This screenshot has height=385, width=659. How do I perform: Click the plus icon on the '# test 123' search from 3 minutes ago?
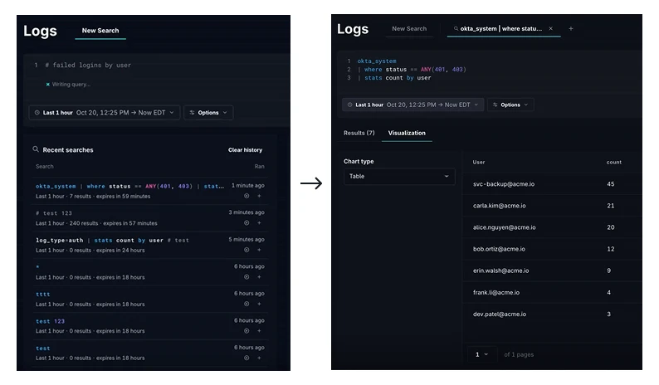point(259,222)
